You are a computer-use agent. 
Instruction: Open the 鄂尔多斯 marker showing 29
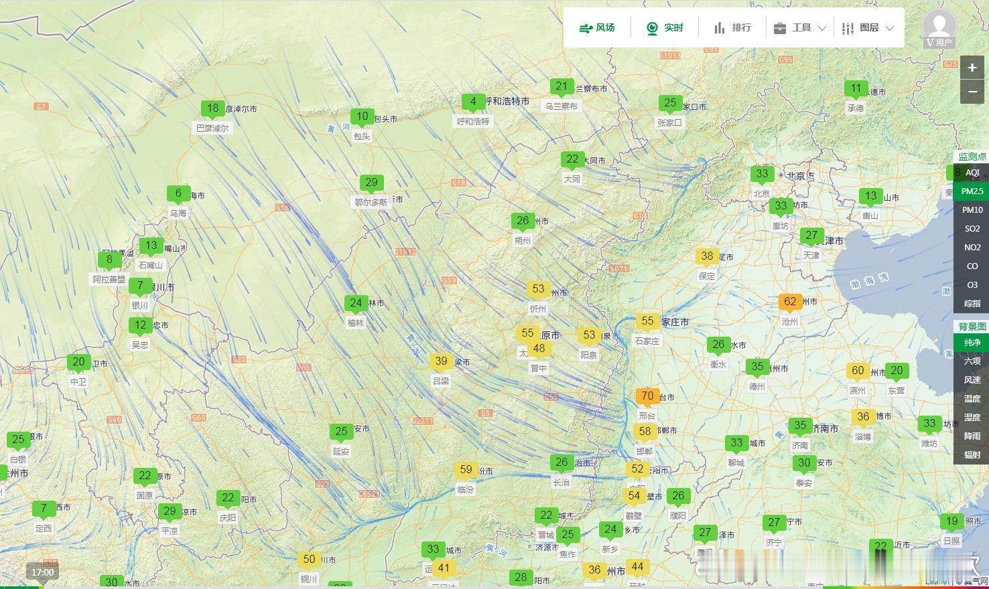pos(371,183)
